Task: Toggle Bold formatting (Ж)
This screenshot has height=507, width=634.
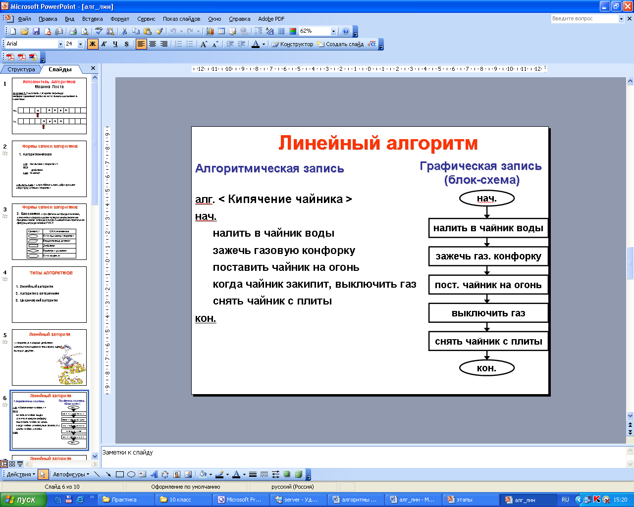Action: (x=93, y=44)
